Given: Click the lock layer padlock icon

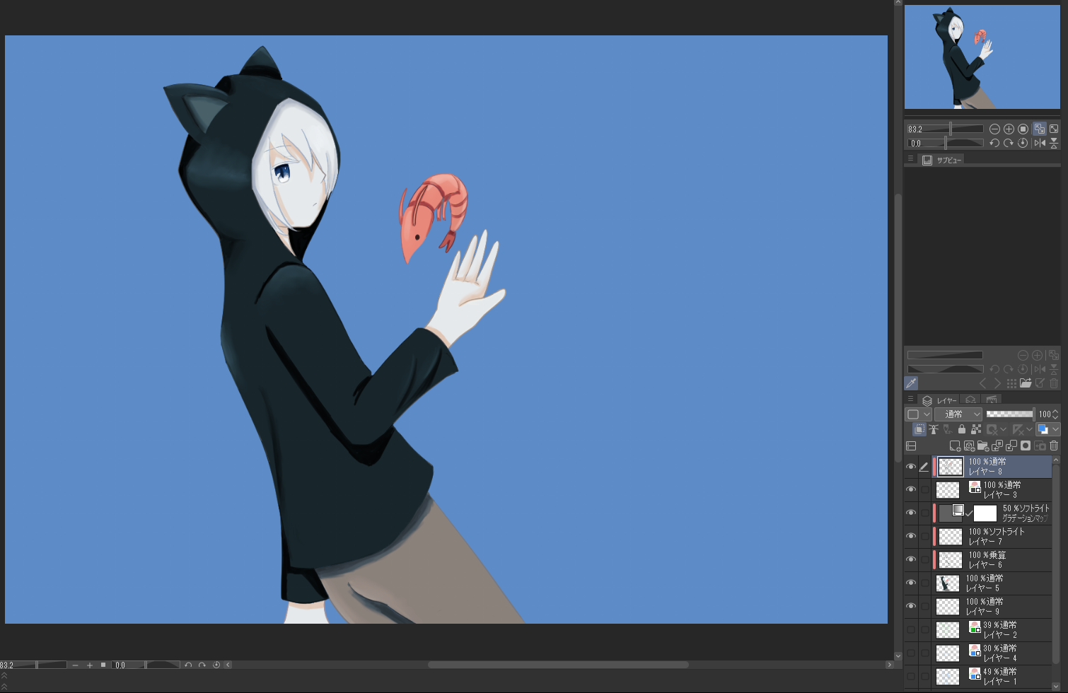Looking at the screenshot, I should (x=961, y=429).
